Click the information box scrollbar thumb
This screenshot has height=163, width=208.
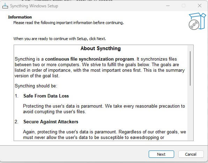[x=190, y=68]
